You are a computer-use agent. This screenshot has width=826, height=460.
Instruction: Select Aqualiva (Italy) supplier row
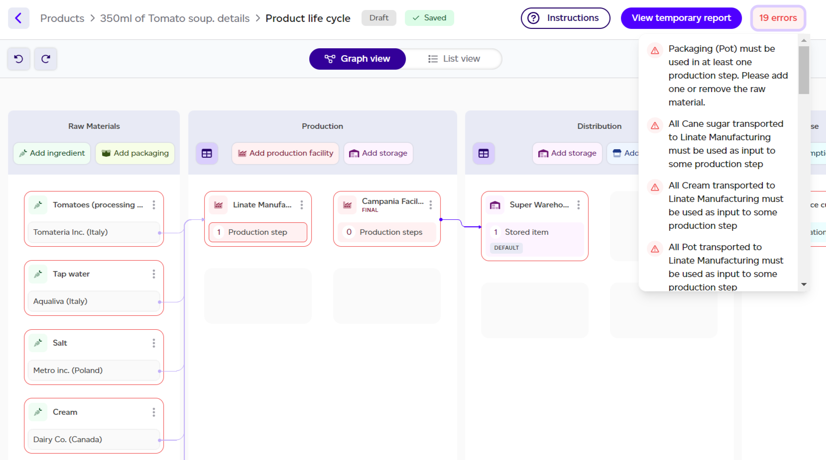coord(94,301)
